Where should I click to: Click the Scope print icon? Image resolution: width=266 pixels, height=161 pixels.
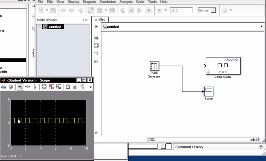pos(4,87)
